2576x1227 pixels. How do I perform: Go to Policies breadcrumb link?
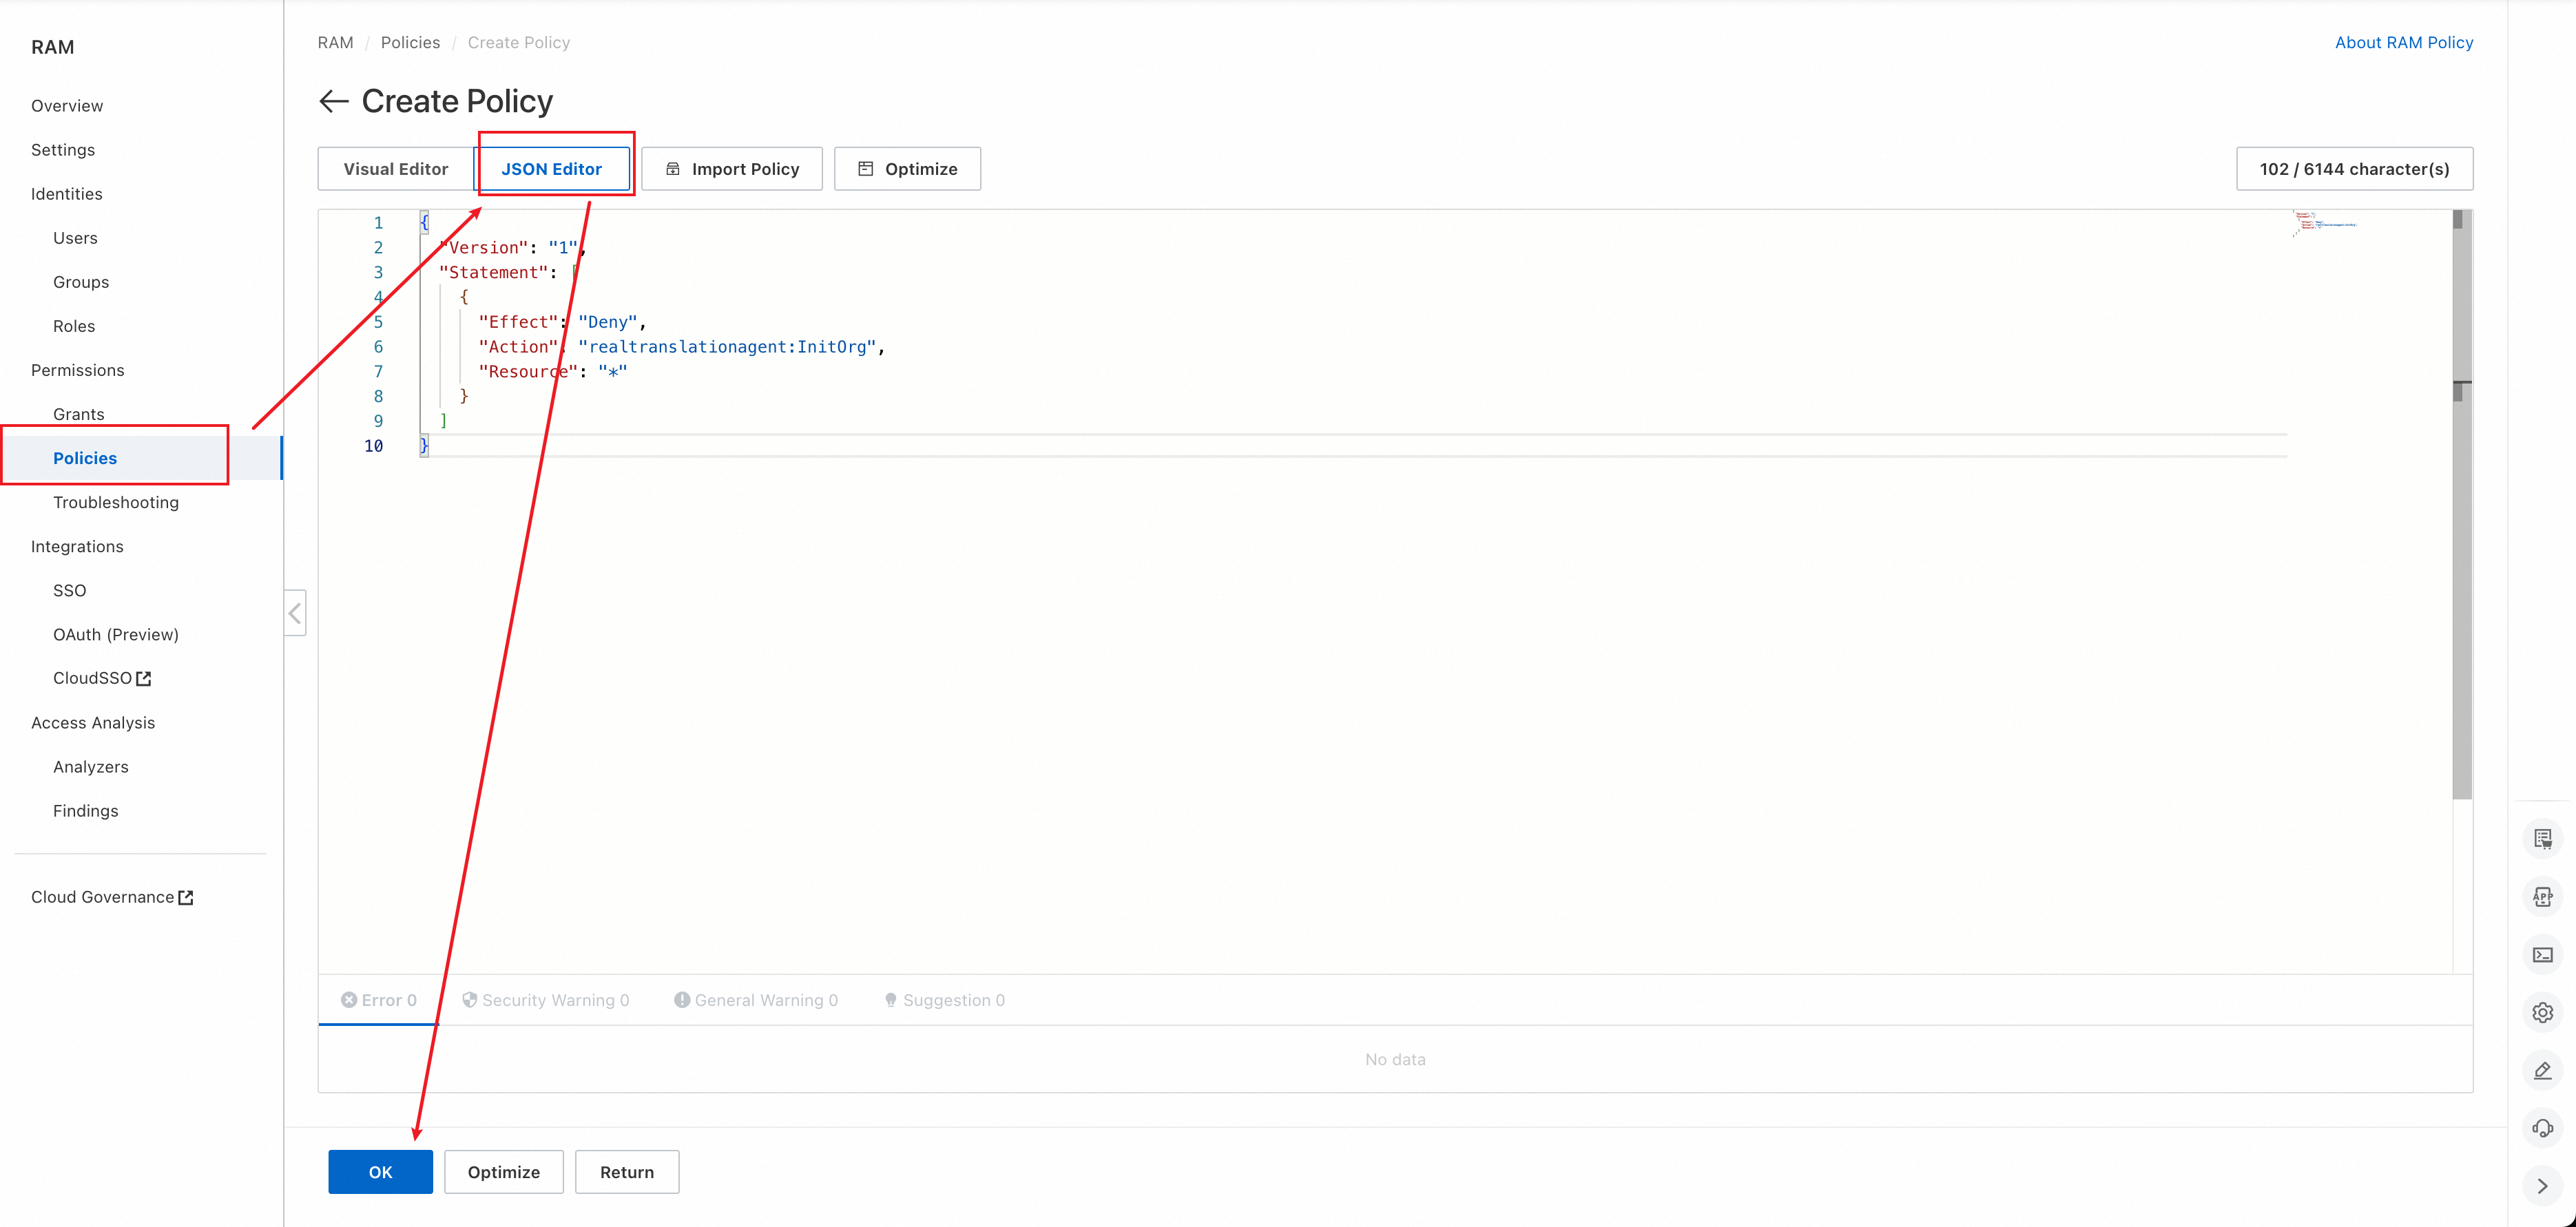pyautogui.click(x=410, y=42)
